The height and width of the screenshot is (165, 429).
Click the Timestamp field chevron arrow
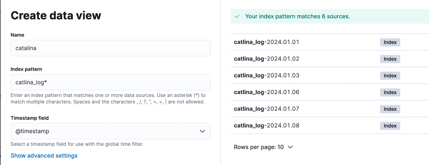point(202,131)
